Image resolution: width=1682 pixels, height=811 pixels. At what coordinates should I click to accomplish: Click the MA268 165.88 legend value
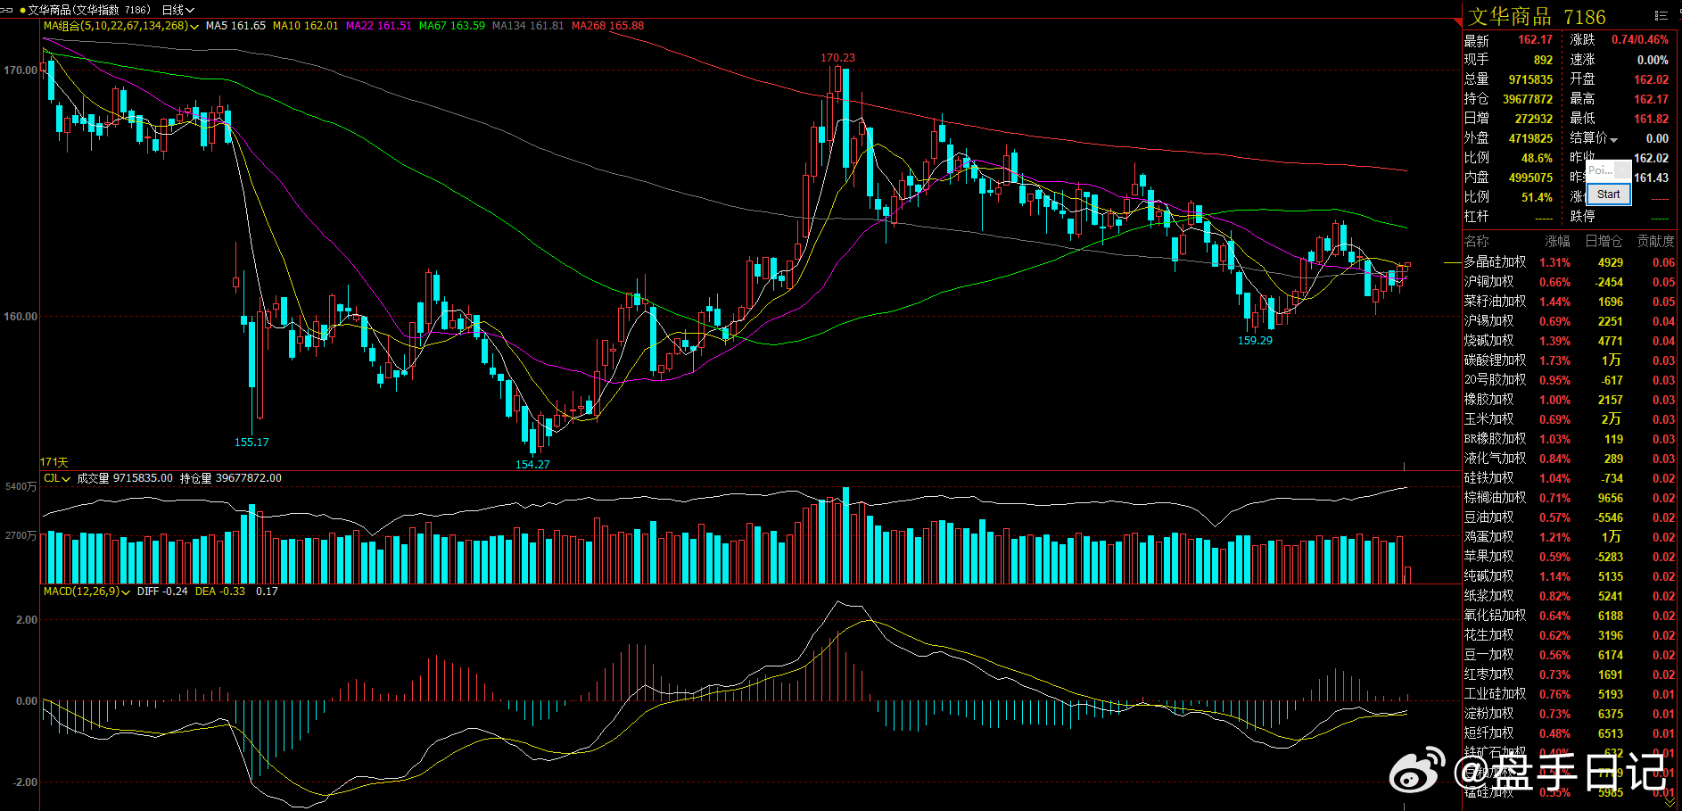coord(607,26)
